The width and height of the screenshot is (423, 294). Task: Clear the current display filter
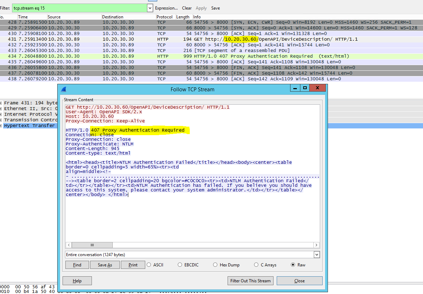(187, 8)
